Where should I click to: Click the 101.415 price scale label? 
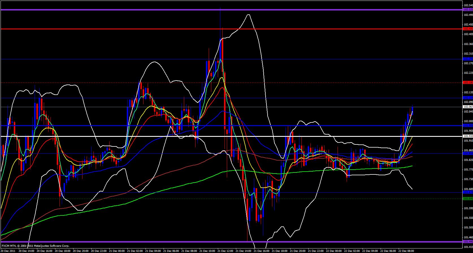tap(468, 247)
